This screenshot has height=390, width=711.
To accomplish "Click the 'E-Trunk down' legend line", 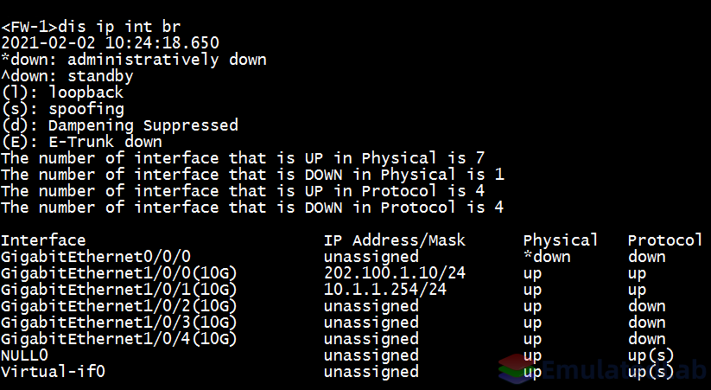I will coord(81,142).
